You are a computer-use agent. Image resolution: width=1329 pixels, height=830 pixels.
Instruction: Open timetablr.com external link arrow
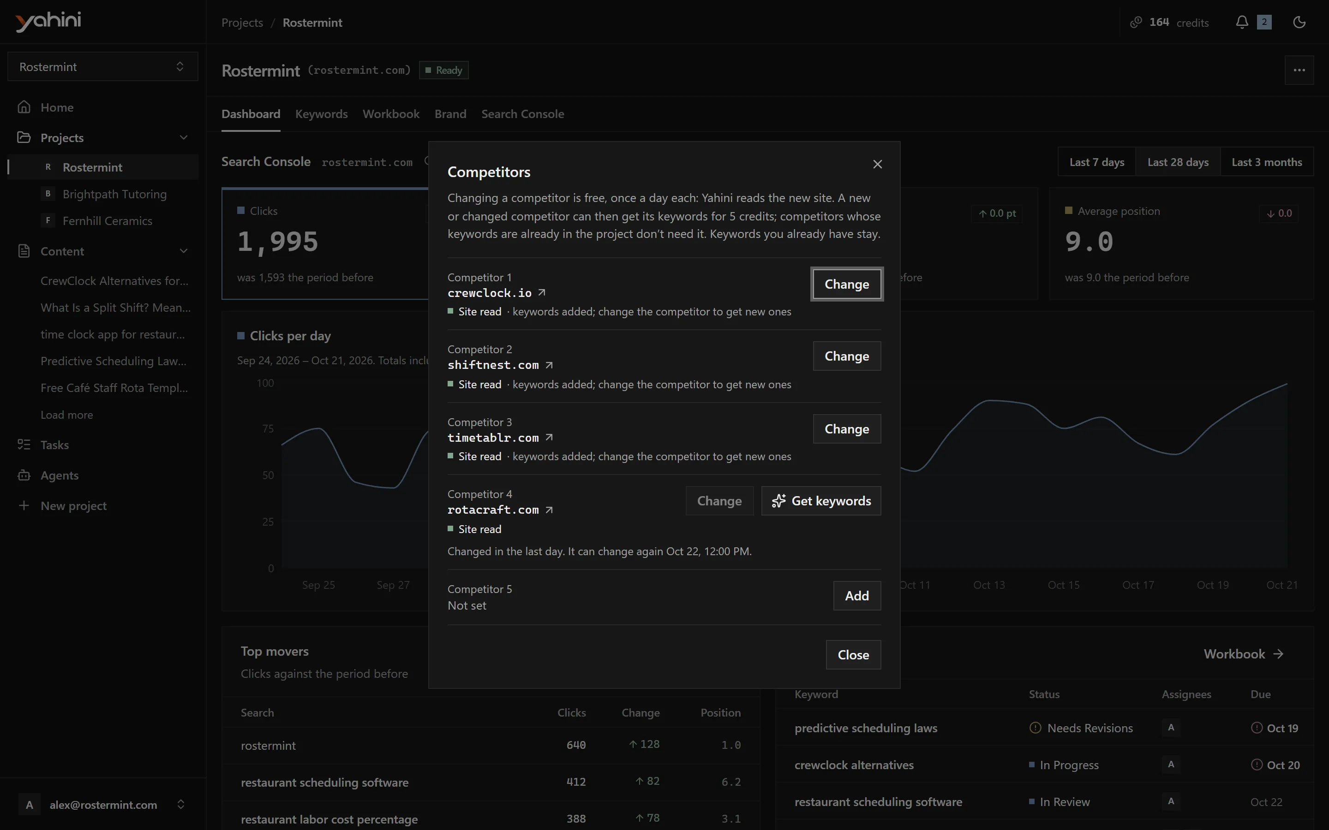click(x=549, y=438)
